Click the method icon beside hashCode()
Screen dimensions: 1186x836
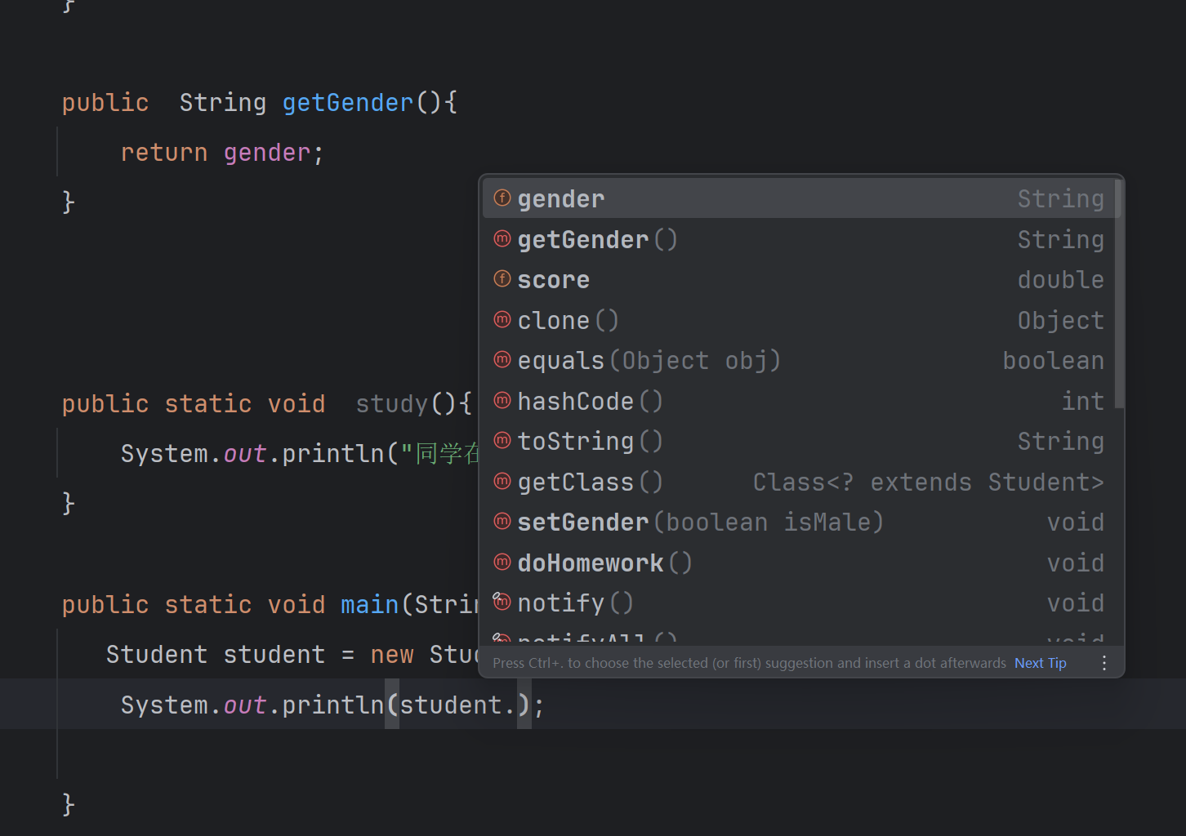[x=502, y=400]
